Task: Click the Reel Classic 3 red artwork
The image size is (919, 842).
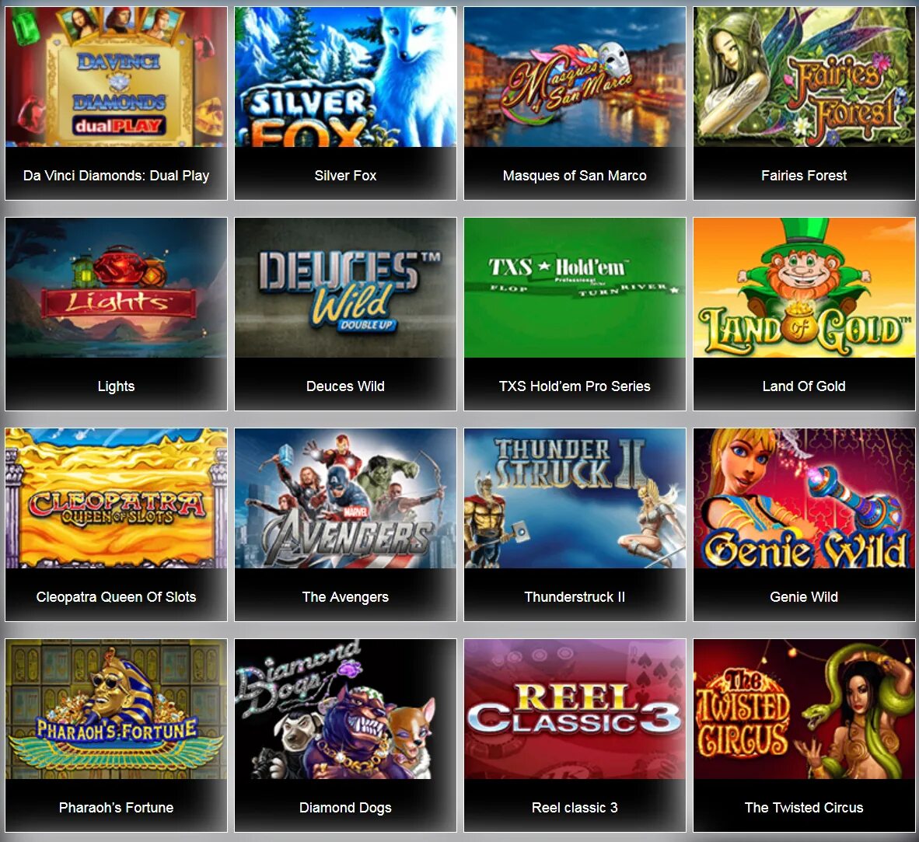Action: [x=575, y=709]
